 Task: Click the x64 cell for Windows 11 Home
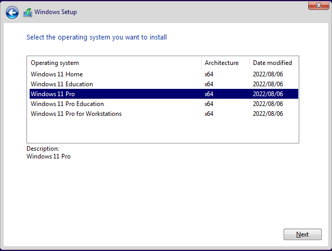click(209, 74)
